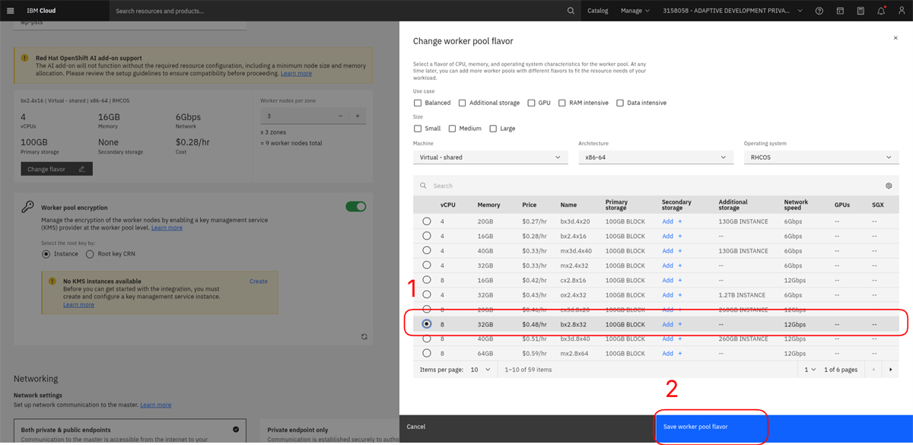This screenshot has height=445, width=913.
Task: Toggle Worker pool encryption switch
Action: pos(355,206)
